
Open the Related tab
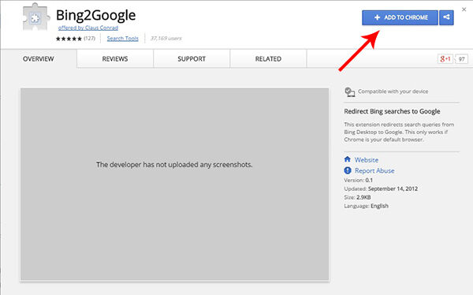click(268, 58)
